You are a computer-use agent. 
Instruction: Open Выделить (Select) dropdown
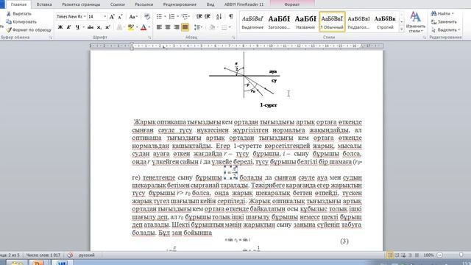tap(446, 30)
